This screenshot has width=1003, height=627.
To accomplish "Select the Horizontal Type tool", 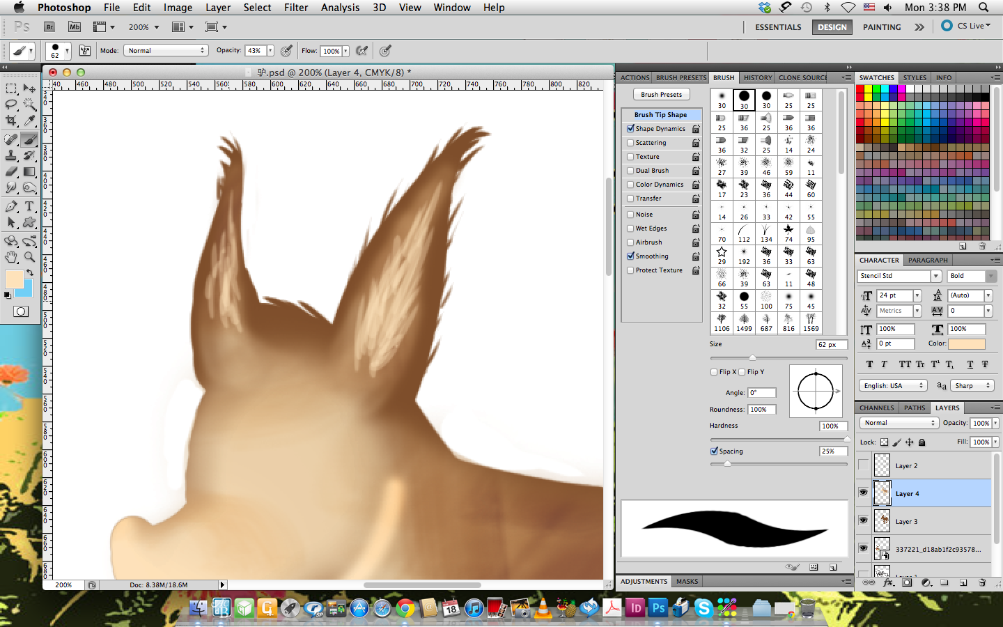I will pos(29,206).
